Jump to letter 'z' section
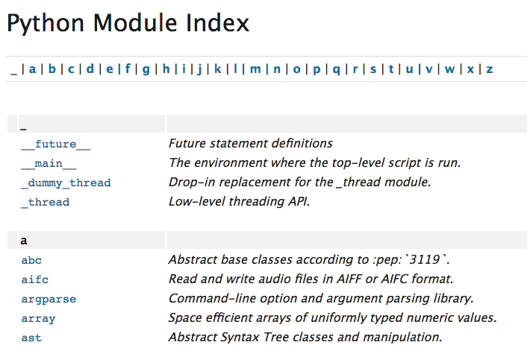Screen dimensions: 527x348 [x=490, y=69]
